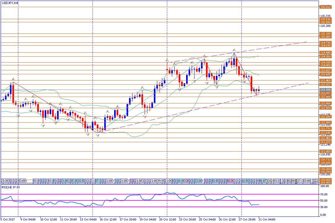This screenshot has width=335, height=223.
Task: Click the RSI 70.00 scale value
Action: (324, 195)
